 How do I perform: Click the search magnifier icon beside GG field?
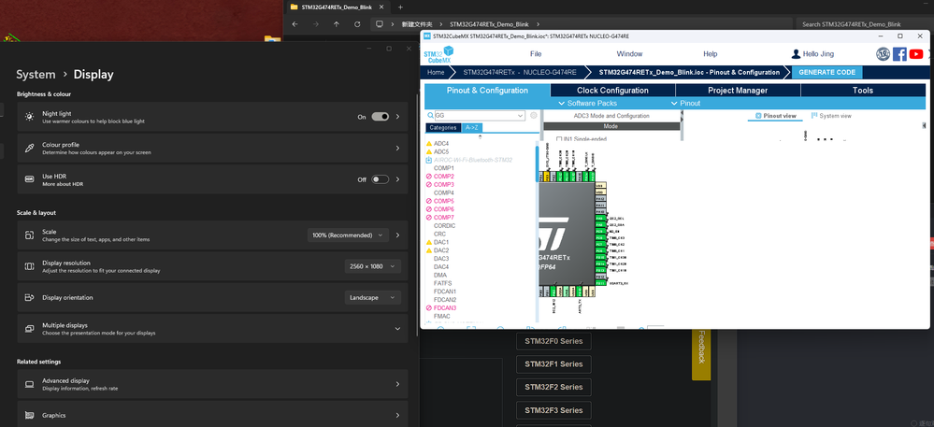coord(430,116)
